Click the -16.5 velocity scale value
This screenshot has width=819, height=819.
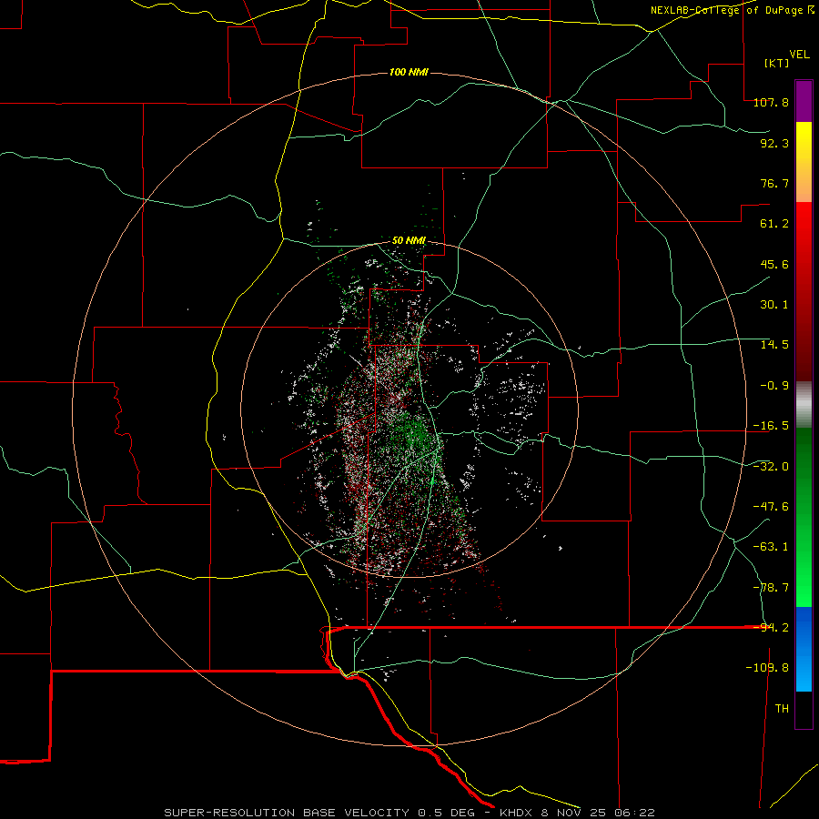(771, 426)
